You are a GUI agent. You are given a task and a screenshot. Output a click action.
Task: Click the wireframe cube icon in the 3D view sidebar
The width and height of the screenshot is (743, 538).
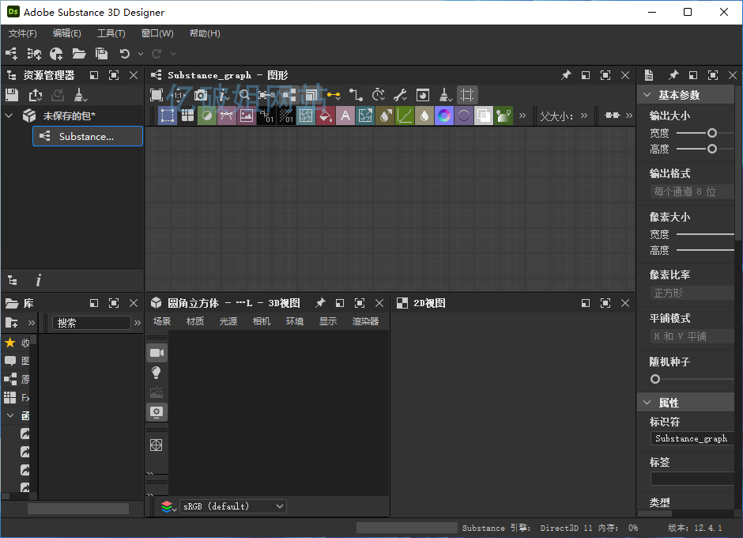157,445
